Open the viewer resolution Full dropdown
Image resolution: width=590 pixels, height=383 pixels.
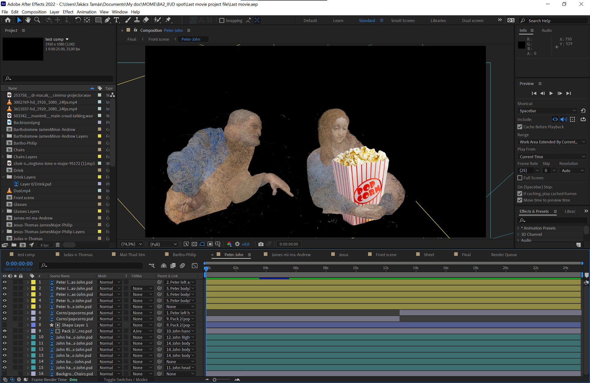tap(163, 244)
